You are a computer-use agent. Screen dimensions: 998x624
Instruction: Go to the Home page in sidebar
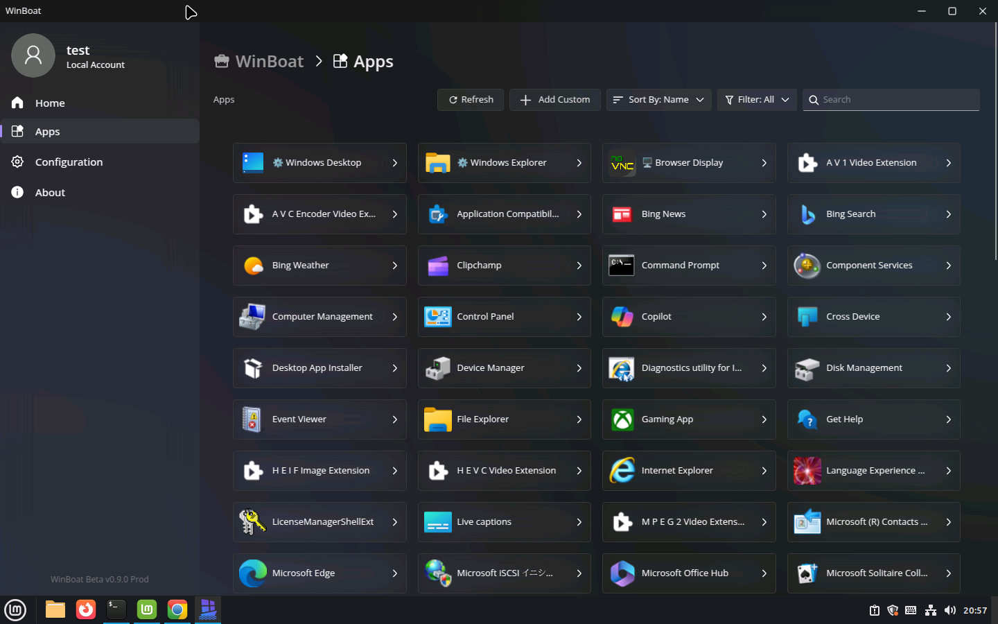point(50,103)
